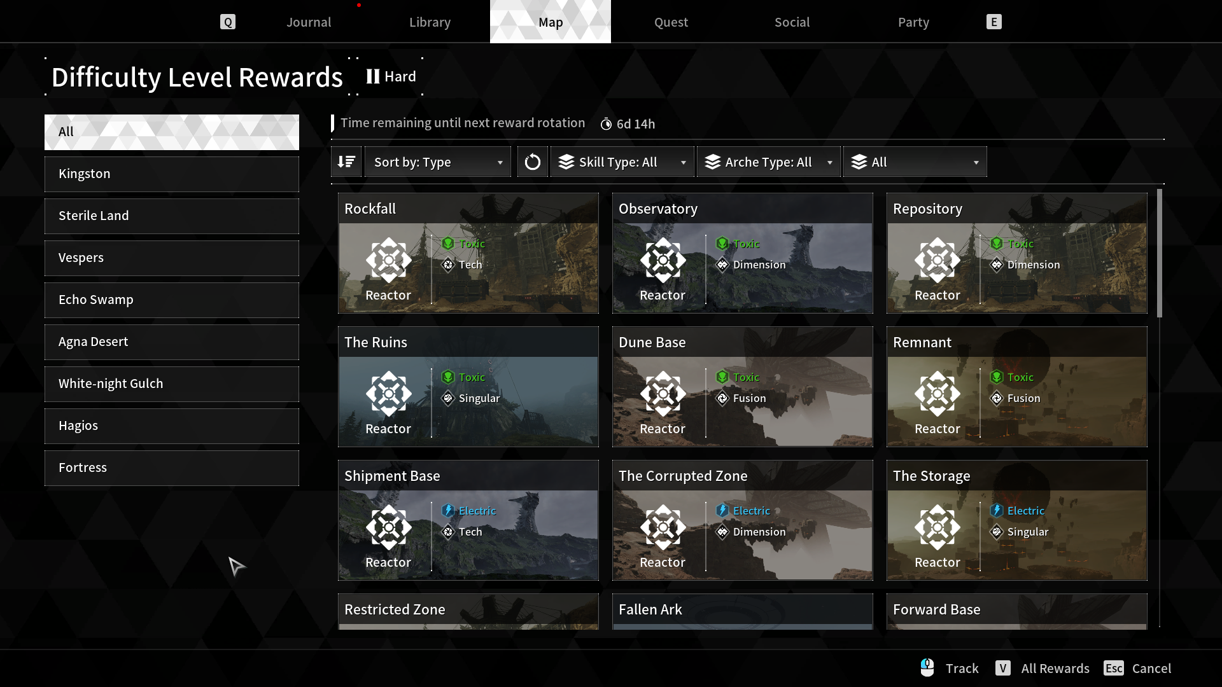Click the Toxic attribute icon on Observatory card
Viewport: 1222px width, 687px height.
click(x=722, y=244)
